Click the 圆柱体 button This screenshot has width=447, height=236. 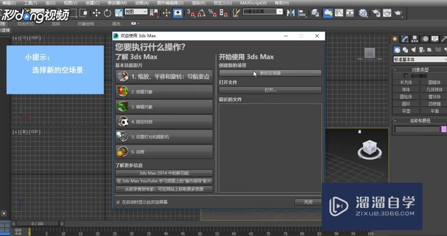(406, 97)
